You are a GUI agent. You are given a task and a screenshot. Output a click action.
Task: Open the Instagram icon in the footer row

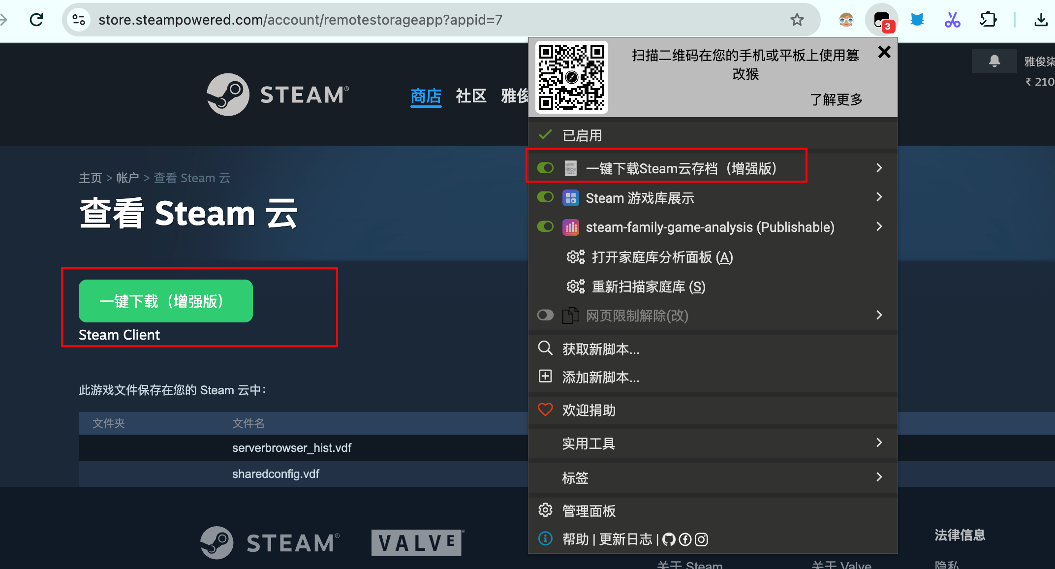(x=701, y=539)
